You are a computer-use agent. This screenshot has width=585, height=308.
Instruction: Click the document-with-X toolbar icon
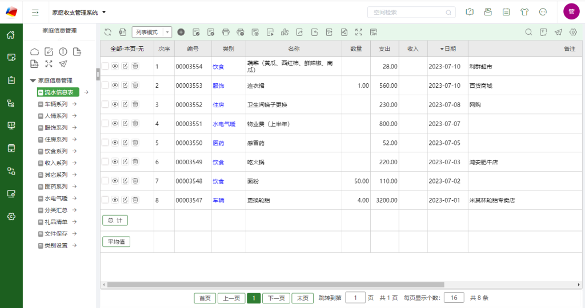coord(211,33)
